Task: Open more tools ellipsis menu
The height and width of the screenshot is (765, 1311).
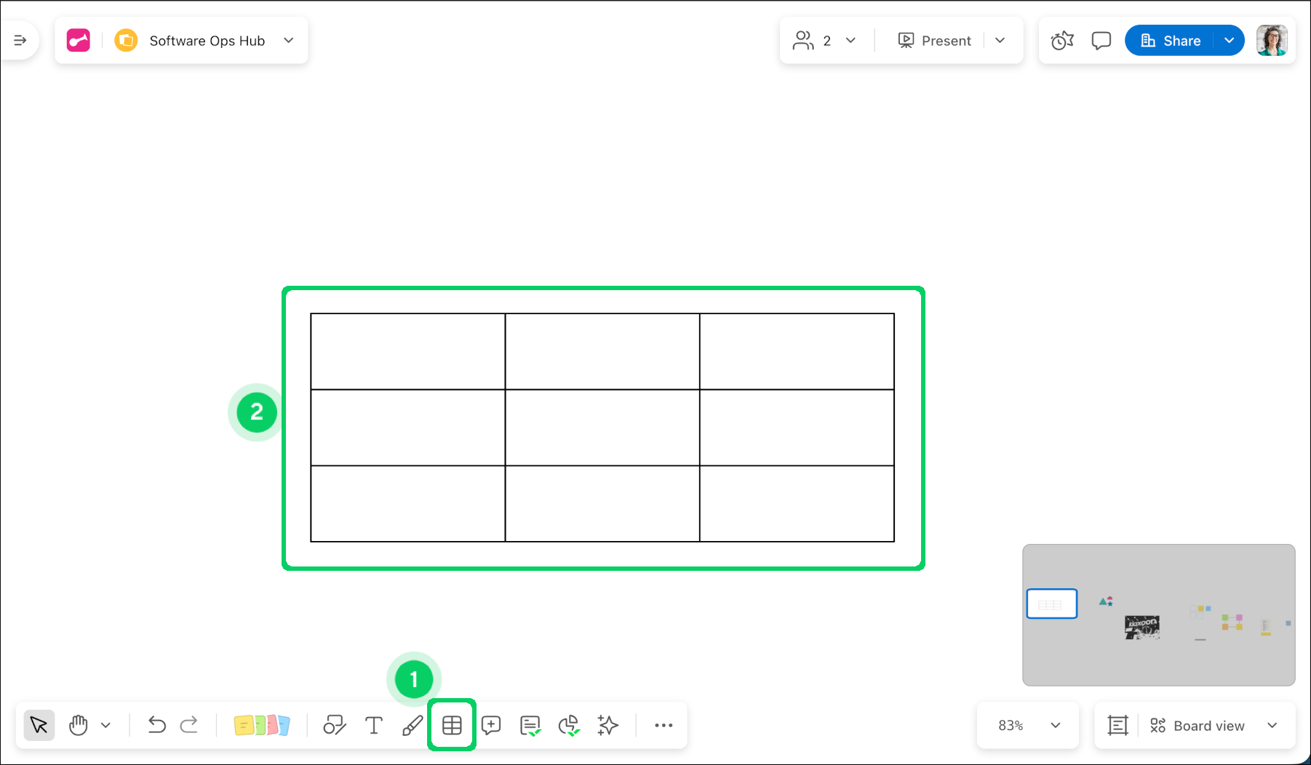Action: tap(663, 725)
